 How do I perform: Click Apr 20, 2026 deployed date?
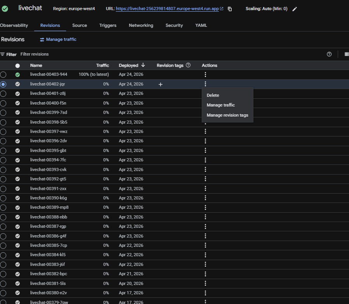[131, 283]
